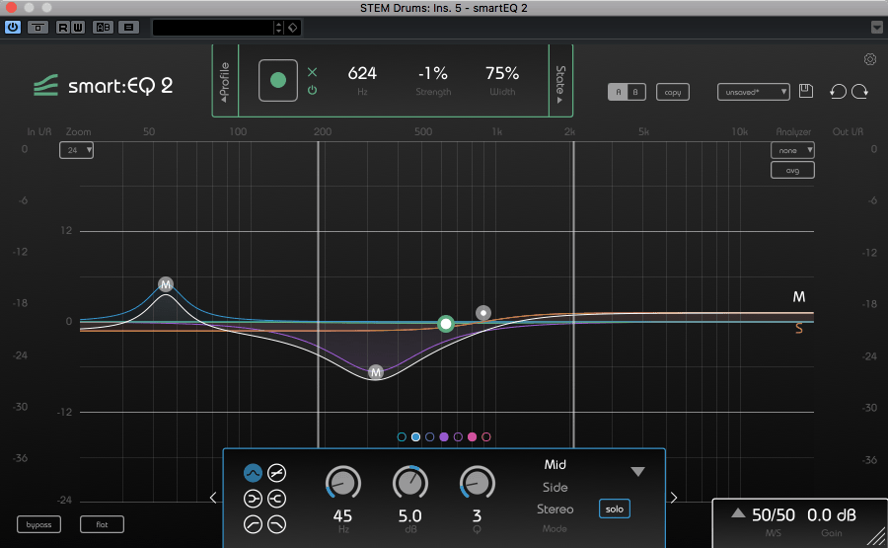Remove smart filter with X icon
This screenshot has height=548, width=888.
pos(312,72)
